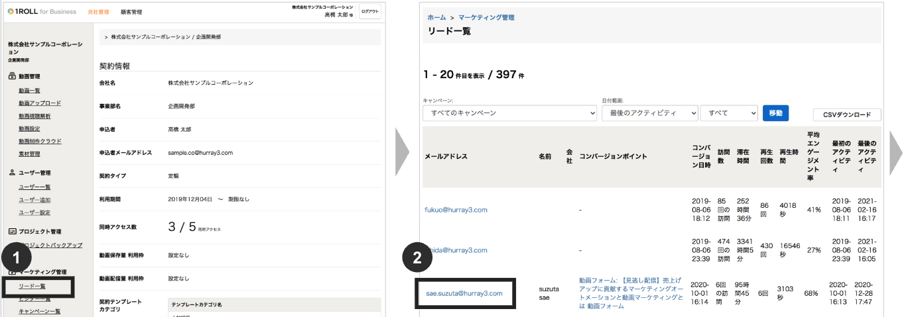Click the マーケティング管理 breadcrumb link
The width and height of the screenshot is (908, 317).
486,18
